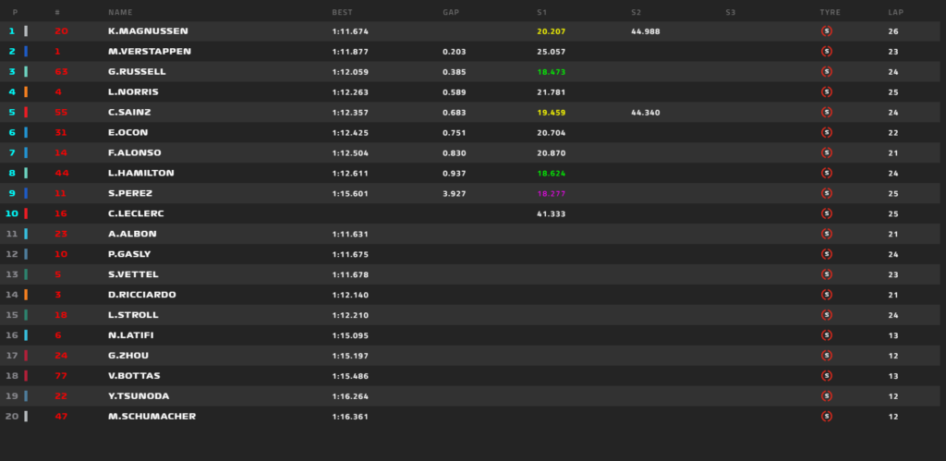
Task: Click the soft tyre icon for D.Ricciardo
Action: click(x=826, y=295)
